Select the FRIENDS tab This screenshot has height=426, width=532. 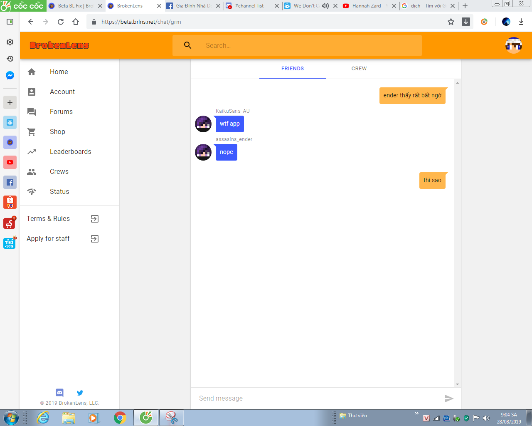293,69
